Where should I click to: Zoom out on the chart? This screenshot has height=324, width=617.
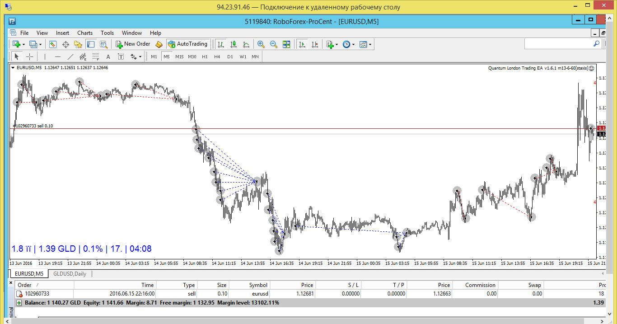click(x=274, y=44)
